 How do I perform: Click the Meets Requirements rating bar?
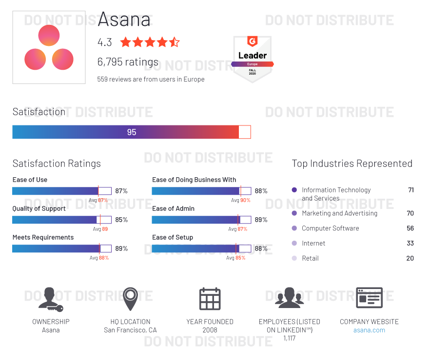[62, 248]
